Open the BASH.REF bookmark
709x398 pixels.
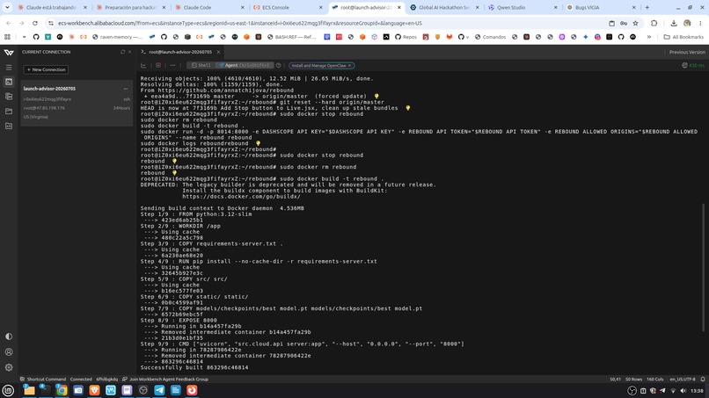pyautogui.click(x=291, y=37)
